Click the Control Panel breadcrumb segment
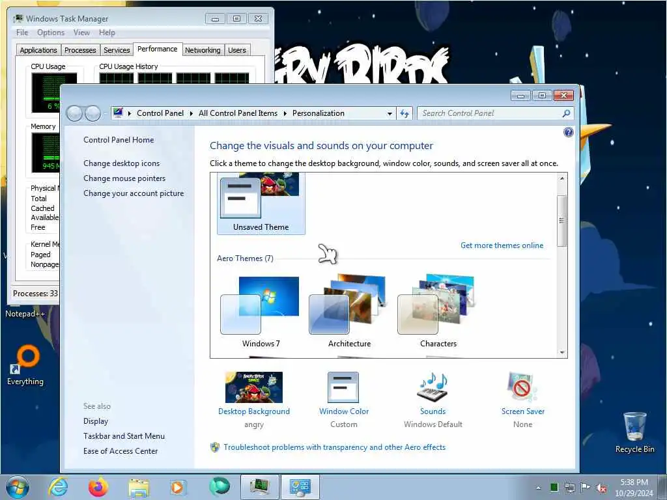 coord(160,113)
